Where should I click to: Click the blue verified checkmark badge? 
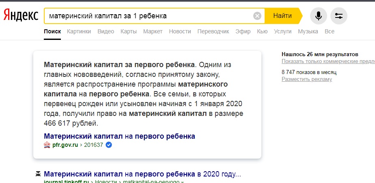tap(109, 145)
